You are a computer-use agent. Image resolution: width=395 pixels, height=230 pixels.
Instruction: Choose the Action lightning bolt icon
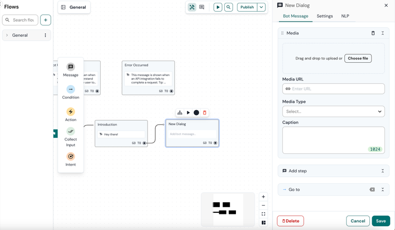click(71, 112)
